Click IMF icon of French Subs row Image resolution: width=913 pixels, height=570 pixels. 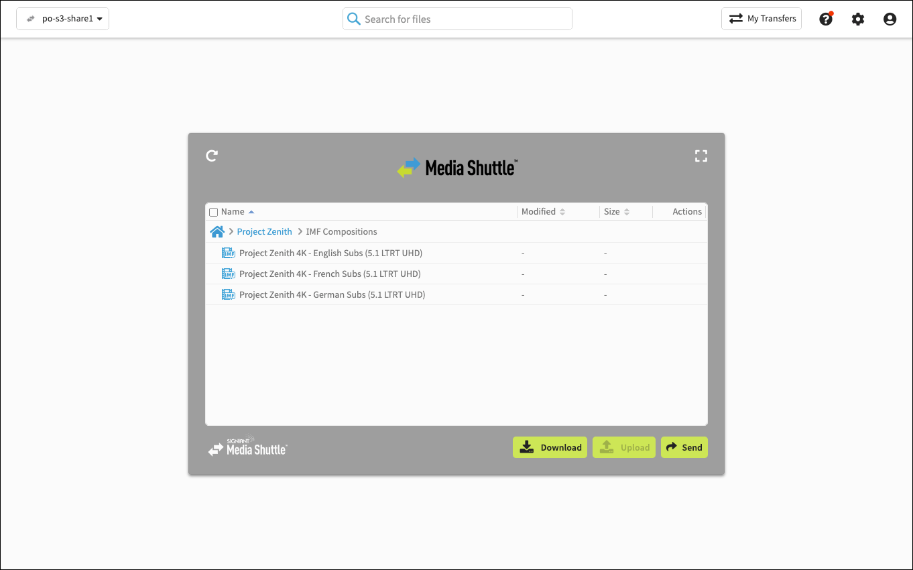coord(229,274)
